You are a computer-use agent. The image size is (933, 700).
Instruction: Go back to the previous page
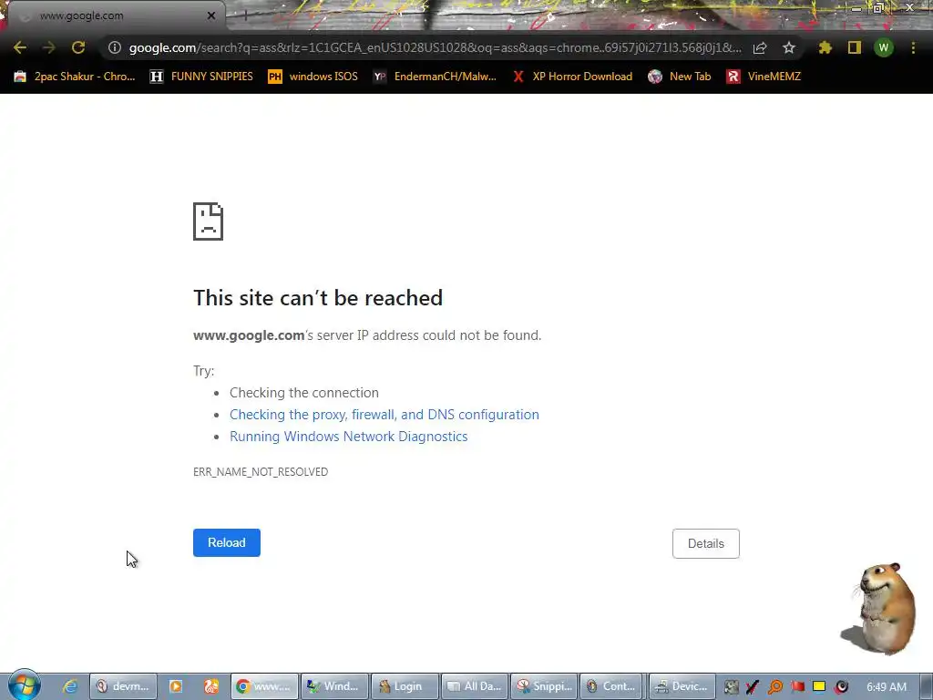coord(20,47)
